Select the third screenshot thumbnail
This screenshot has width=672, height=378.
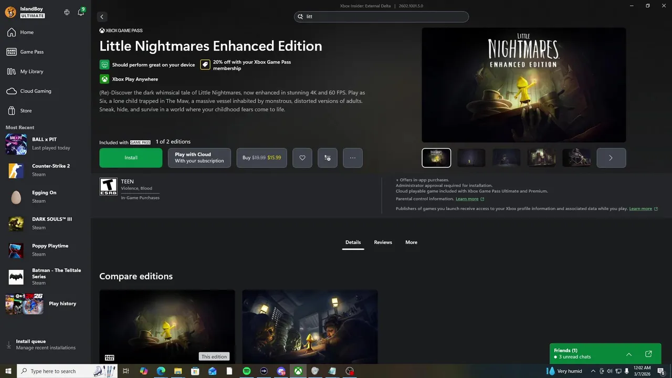click(x=506, y=157)
